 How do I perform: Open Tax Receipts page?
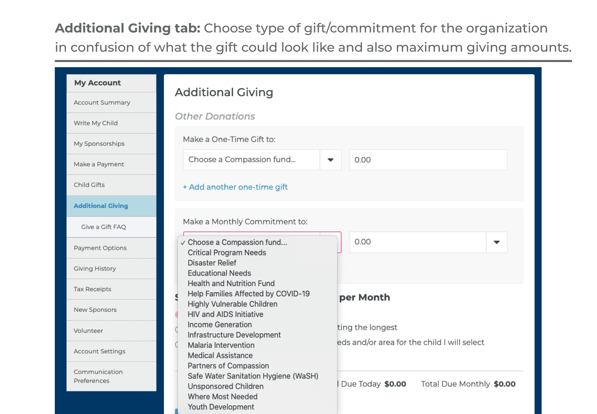pyautogui.click(x=111, y=289)
